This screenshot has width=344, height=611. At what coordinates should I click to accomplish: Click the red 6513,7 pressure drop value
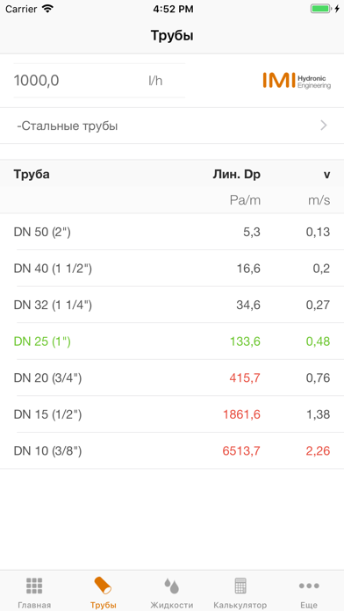point(241,451)
